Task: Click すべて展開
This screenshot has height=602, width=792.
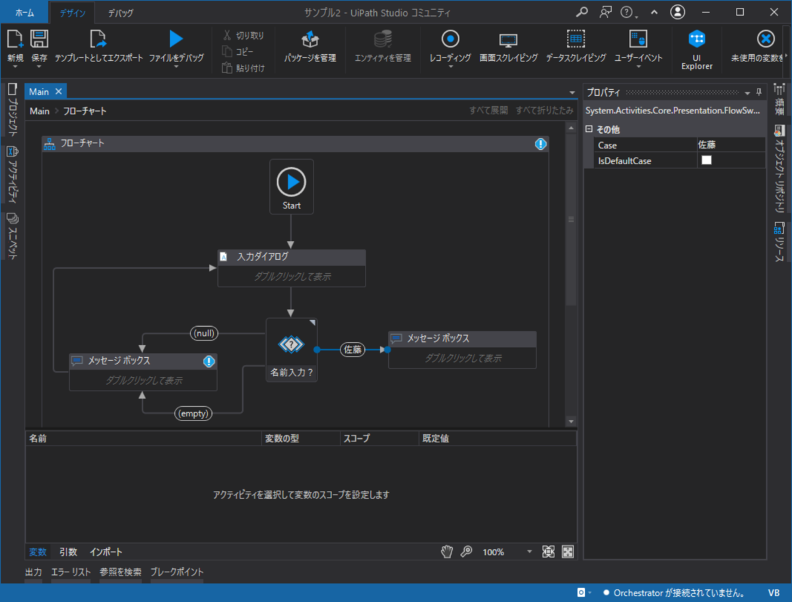Action: click(488, 111)
